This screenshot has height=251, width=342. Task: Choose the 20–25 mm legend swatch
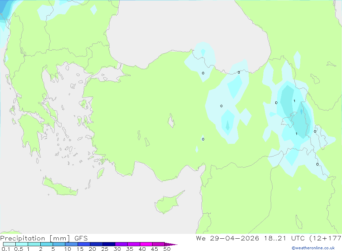[96, 244]
